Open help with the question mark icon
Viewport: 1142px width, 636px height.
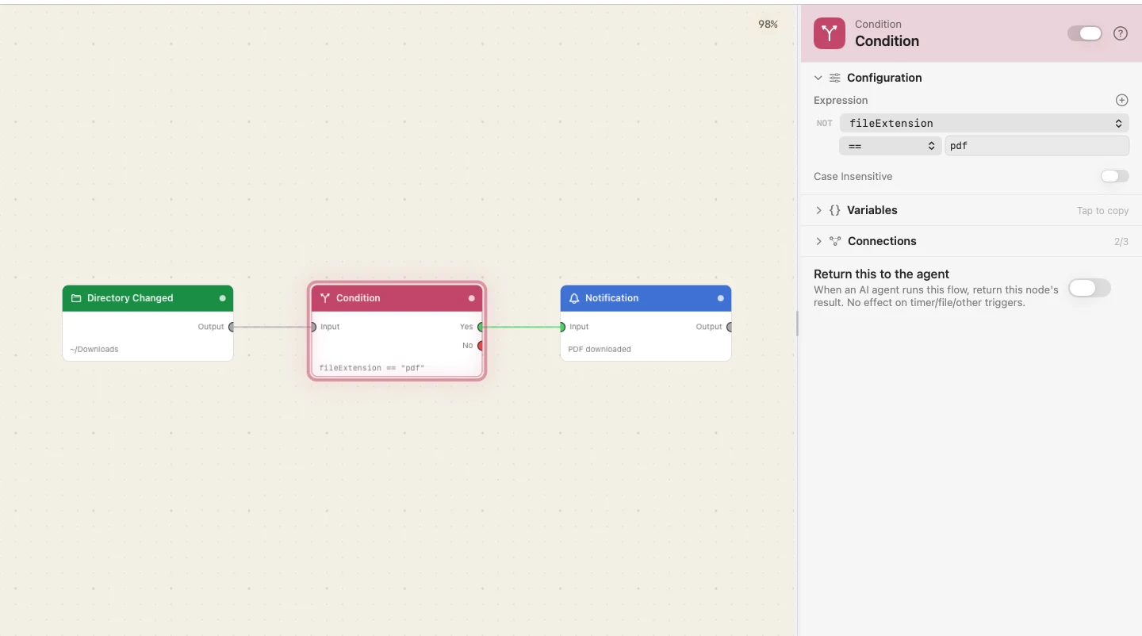point(1121,33)
